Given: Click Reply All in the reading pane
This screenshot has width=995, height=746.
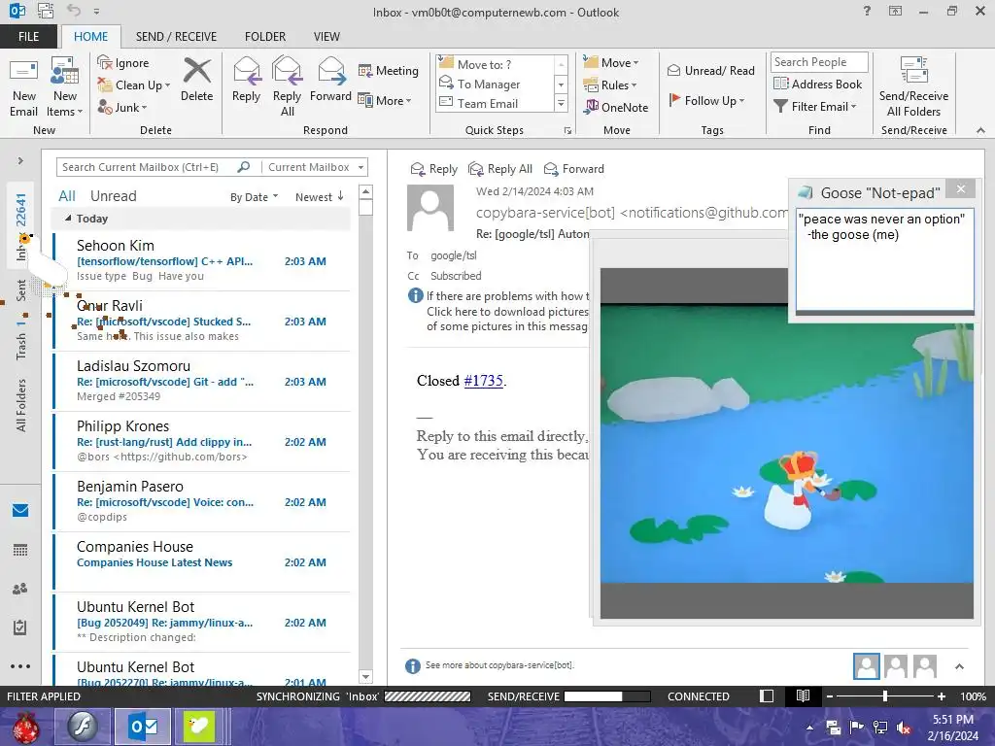Looking at the screenshot, I should (500, 169).
